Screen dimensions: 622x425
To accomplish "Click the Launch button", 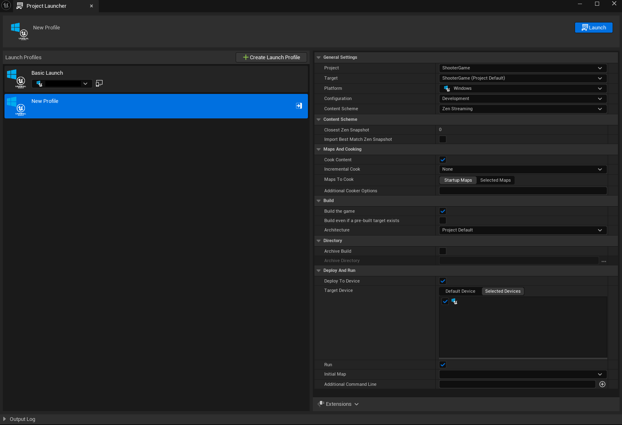I will [x=593, y=27].
